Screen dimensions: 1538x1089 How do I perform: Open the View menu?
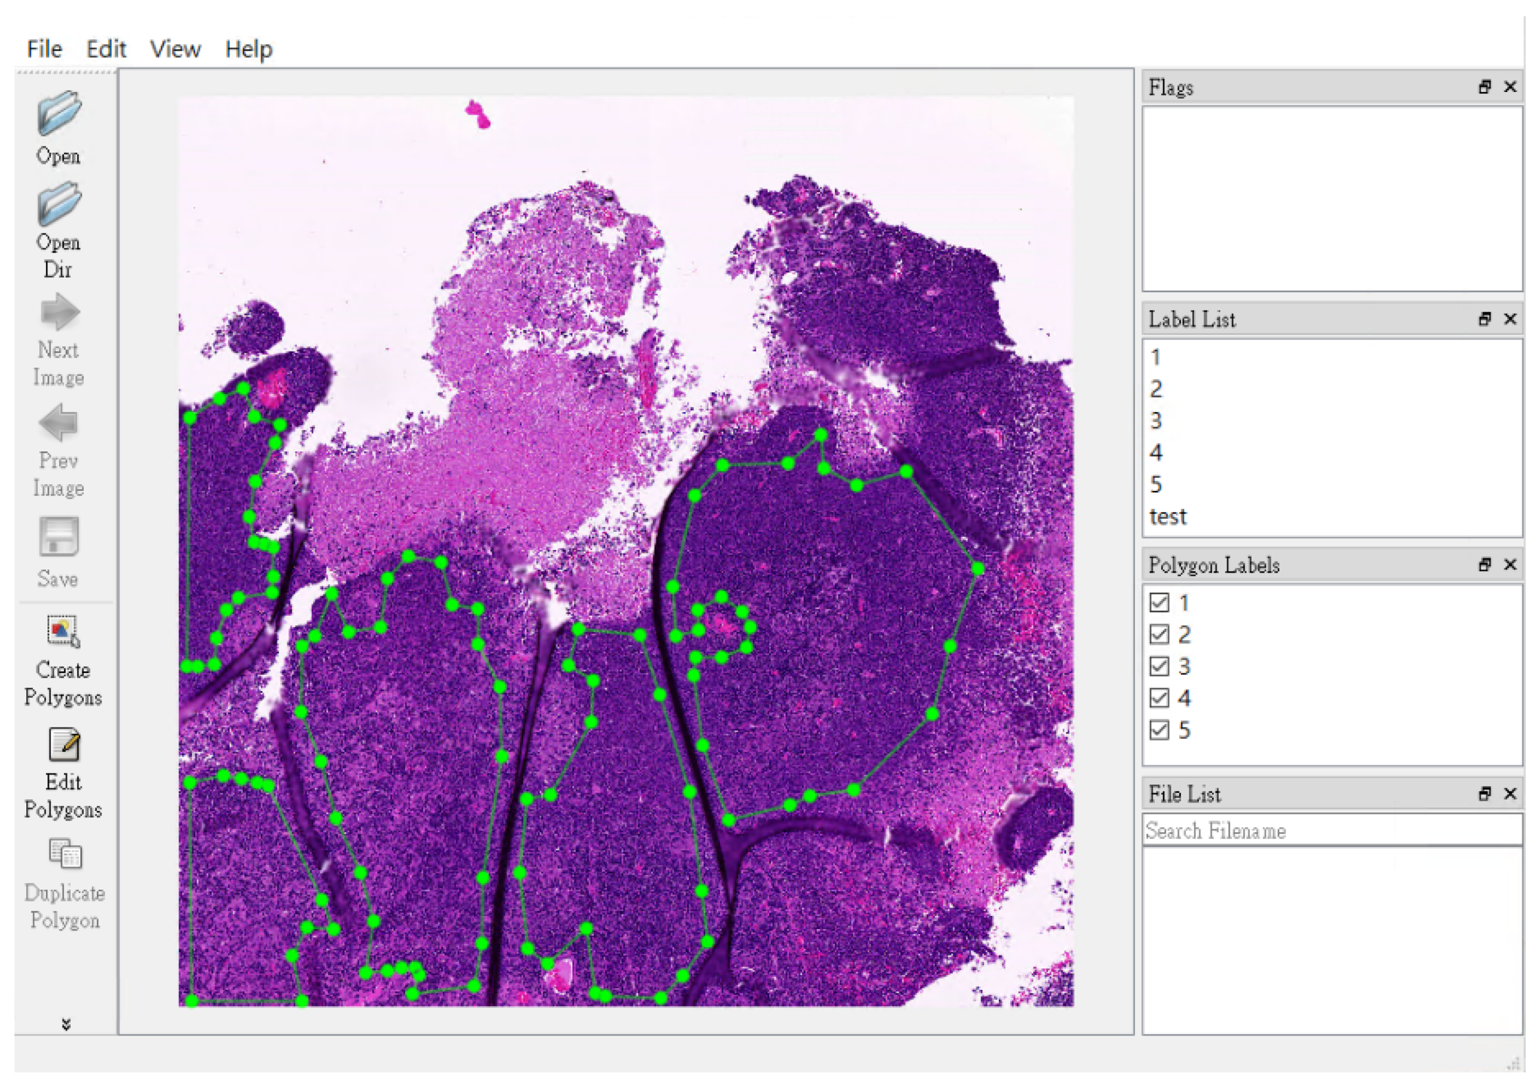tap(176, 48)
